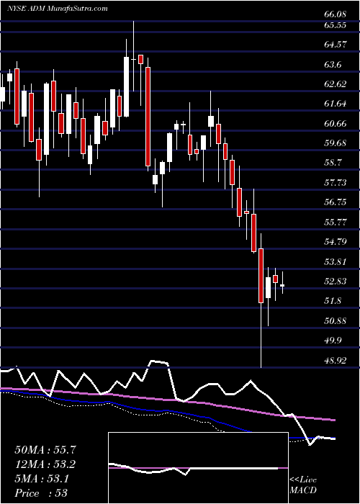Click the 64.57 price axis label
The height and width of the screenshot is (504, 360).
pyautogui.click(x=336, y=45)
